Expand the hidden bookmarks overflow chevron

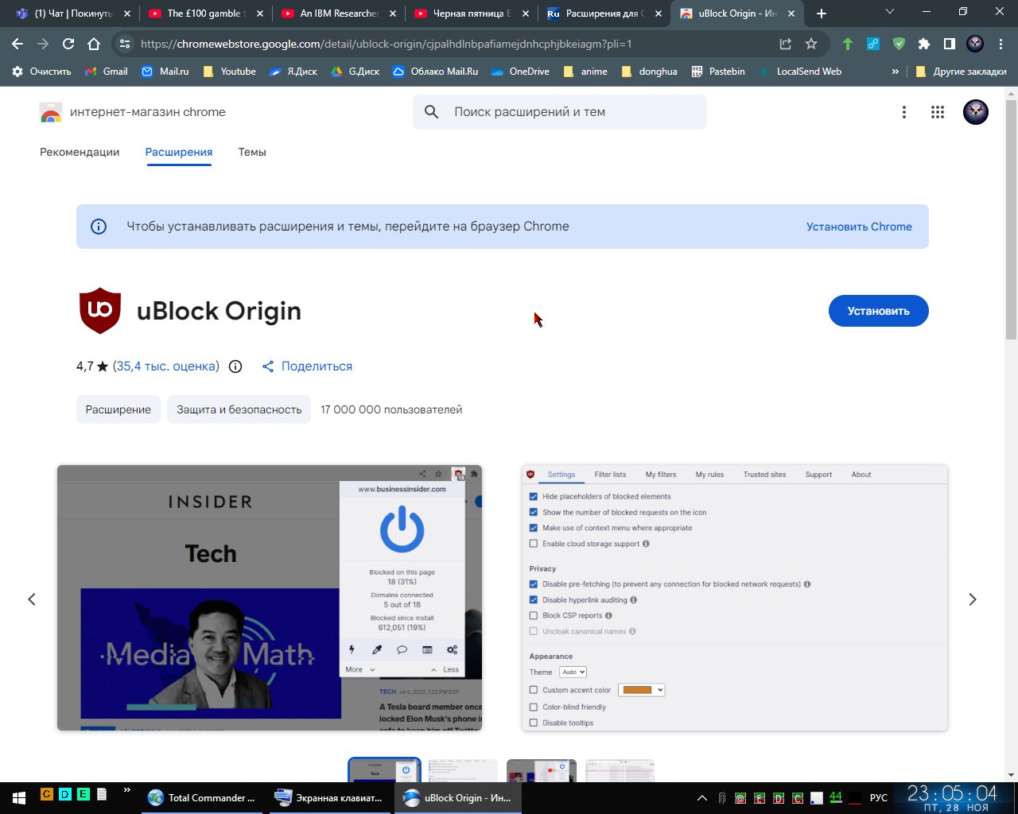point(895,72)
